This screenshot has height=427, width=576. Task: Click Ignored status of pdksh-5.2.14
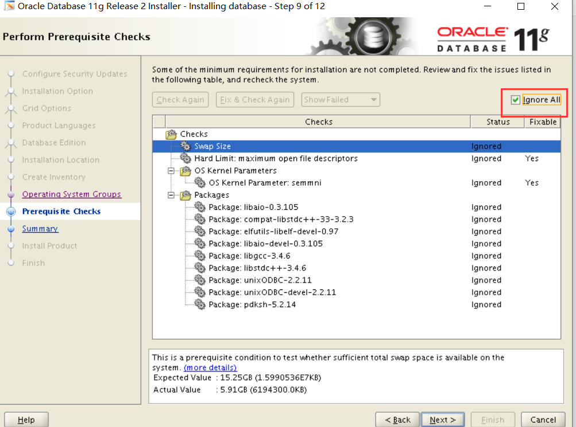486,304
